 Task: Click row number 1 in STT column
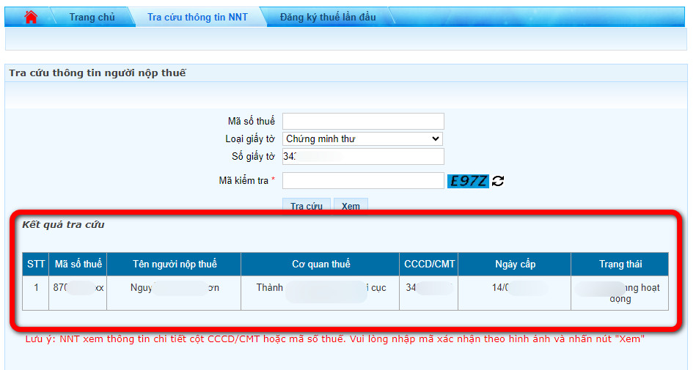point(35,293)
